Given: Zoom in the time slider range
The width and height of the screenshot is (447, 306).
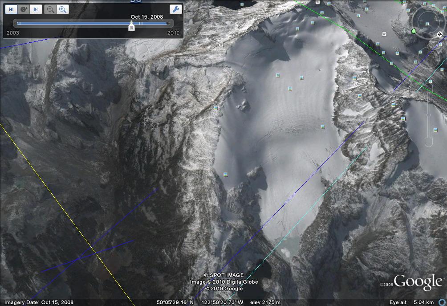Looking at the screenshot, I should point(63,9).
